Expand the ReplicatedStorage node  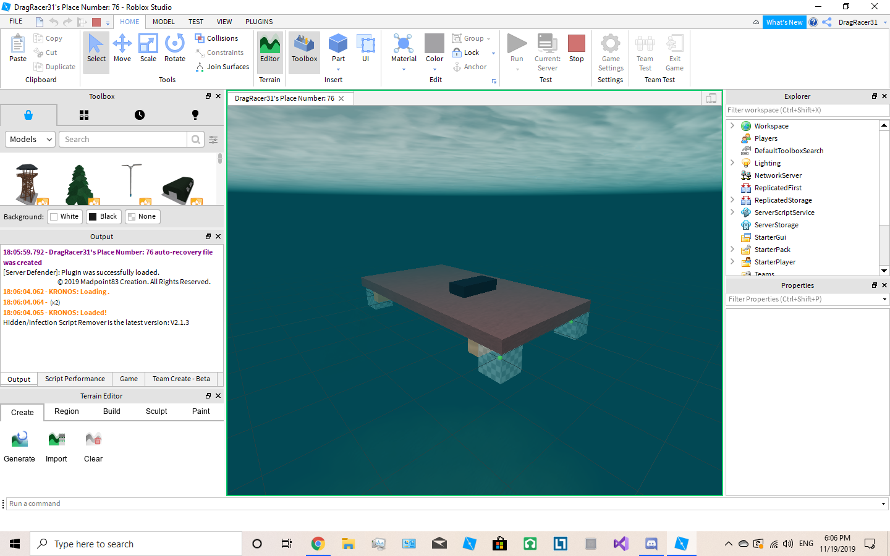(x=732, y=200)
